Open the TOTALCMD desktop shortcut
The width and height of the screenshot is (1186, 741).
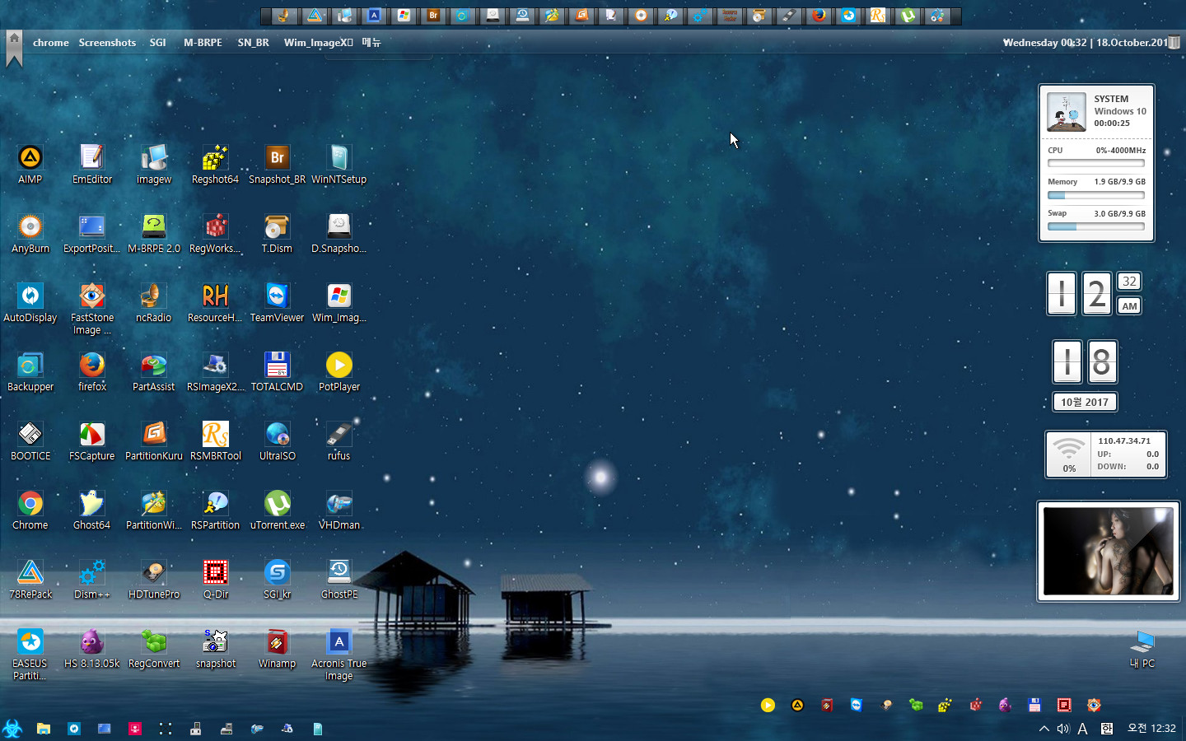(278, 371)
